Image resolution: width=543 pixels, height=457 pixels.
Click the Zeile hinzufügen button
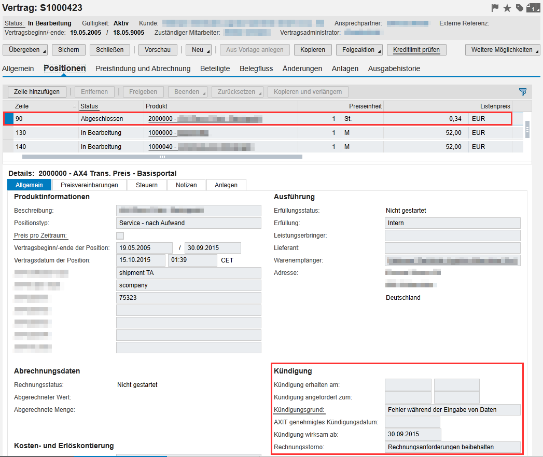click(37, 92)
